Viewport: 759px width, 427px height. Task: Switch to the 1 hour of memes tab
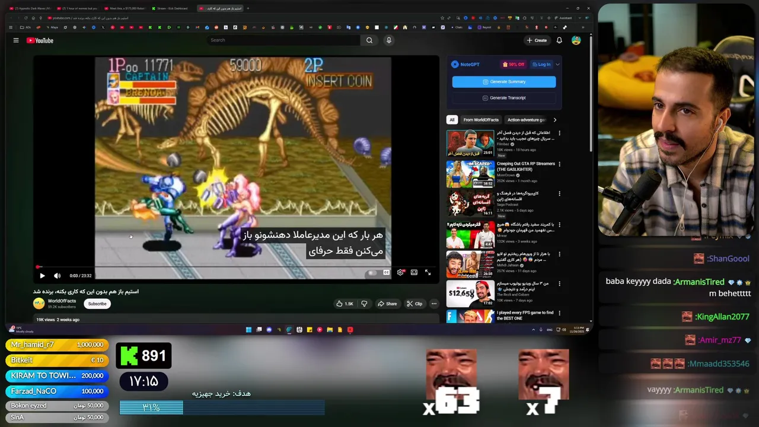[78, 8]
